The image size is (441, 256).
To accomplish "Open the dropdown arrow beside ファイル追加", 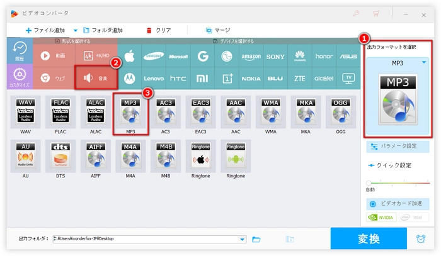I will click(76, 30).
